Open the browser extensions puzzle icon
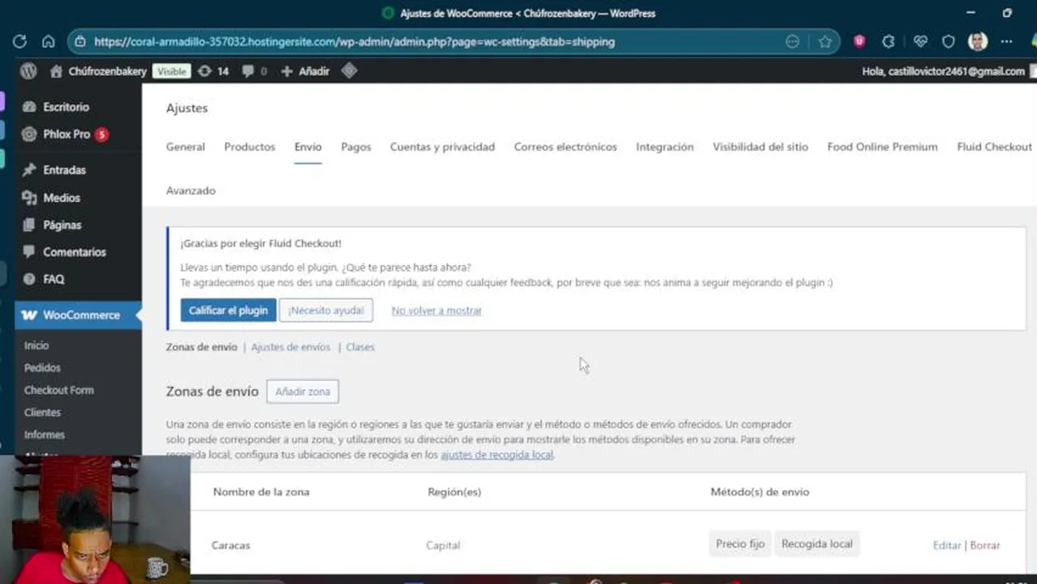Image resolution: width=1037 pixels, height=584 pixels. click(889, 41)
